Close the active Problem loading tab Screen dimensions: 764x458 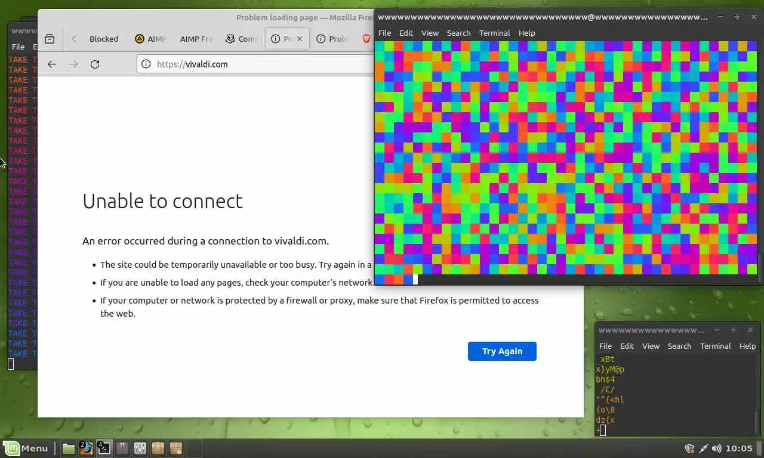pyautogui.click(x=300, y=39)
